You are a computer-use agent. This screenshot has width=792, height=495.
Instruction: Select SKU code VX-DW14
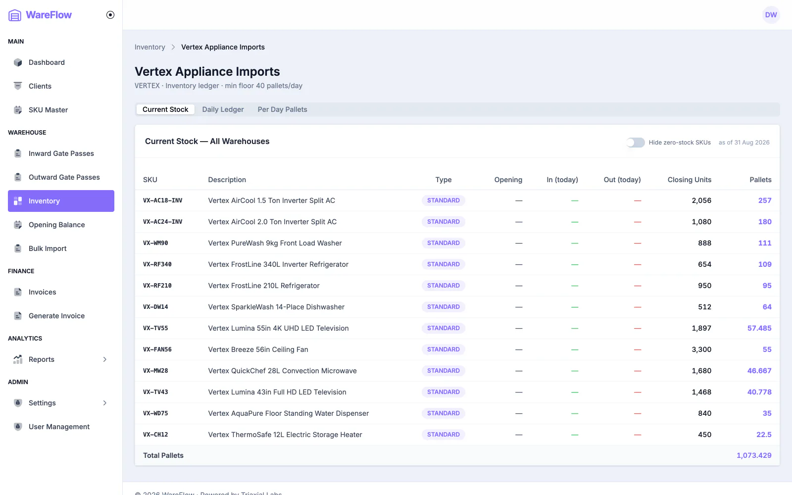point(155,307)
